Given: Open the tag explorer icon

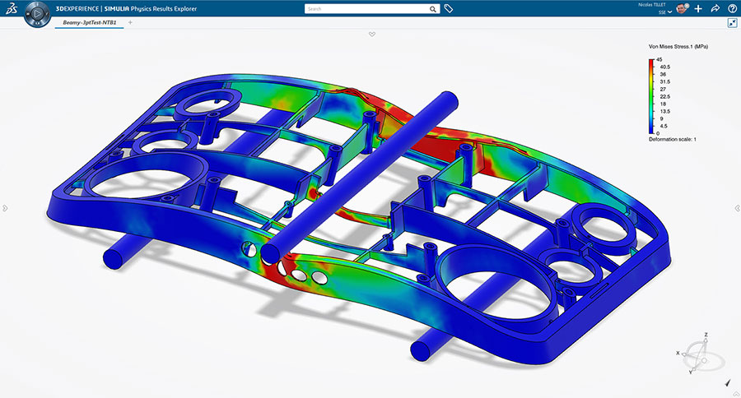Looking at the screenshot, I should pyautogui.click(x=449, y=9).
